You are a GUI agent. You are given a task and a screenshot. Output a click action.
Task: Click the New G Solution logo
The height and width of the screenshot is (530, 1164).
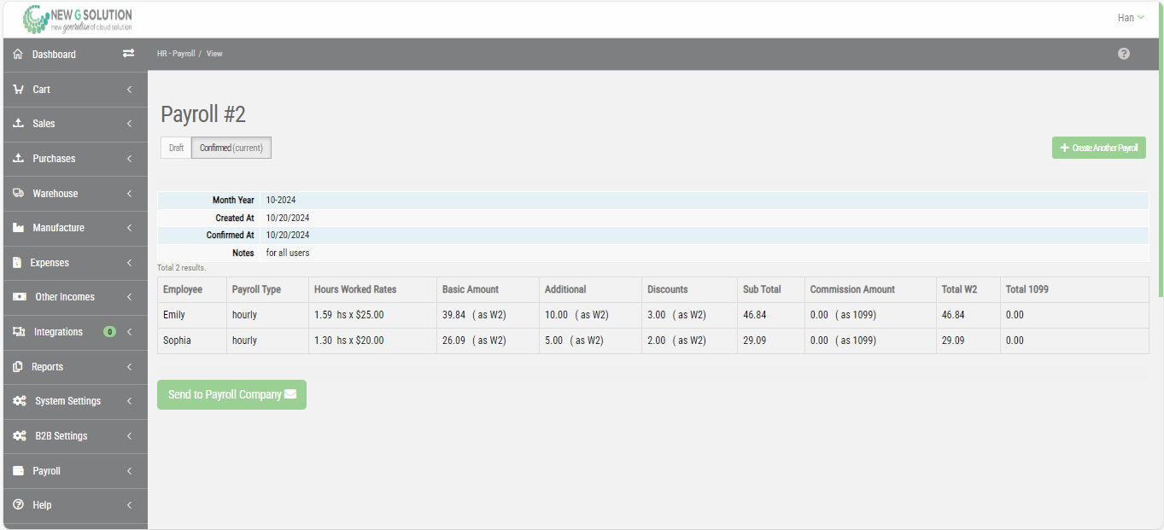[x=78, y=20]
